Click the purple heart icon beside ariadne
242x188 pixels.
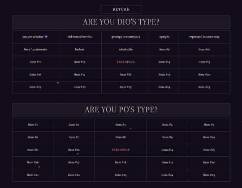(46, 37)
